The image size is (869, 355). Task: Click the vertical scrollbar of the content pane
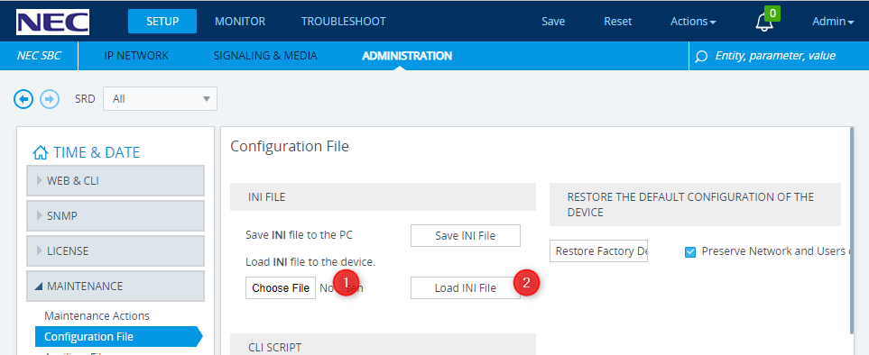852,231
